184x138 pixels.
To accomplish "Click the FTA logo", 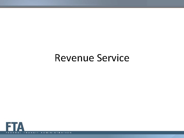I will pyautogui.click(x=15, y=126).
